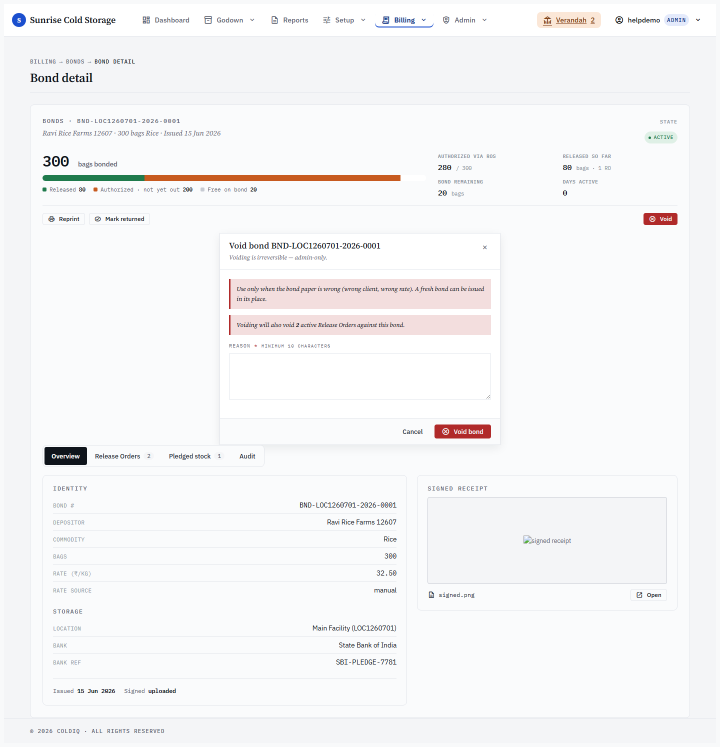Viewport: 720px width, 747px height.
Task: Expand the Billing menu chevron
Action: click(x=423, y=20)
